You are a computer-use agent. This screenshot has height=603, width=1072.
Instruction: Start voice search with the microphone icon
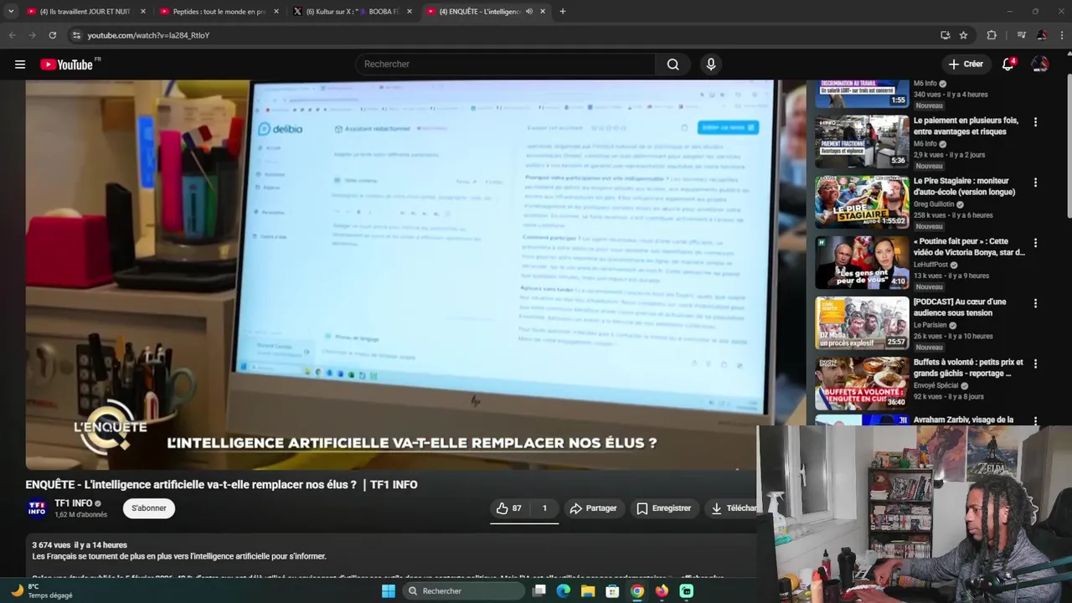pyautogui.click(x=711, y=64)
